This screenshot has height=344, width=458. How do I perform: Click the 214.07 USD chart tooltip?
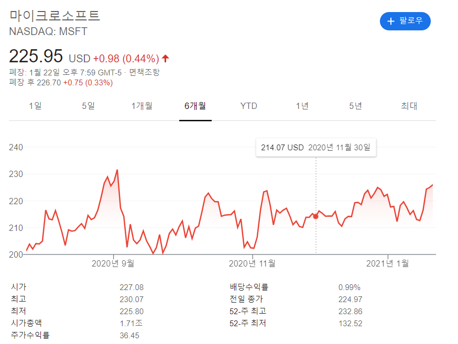click(316, 148)
